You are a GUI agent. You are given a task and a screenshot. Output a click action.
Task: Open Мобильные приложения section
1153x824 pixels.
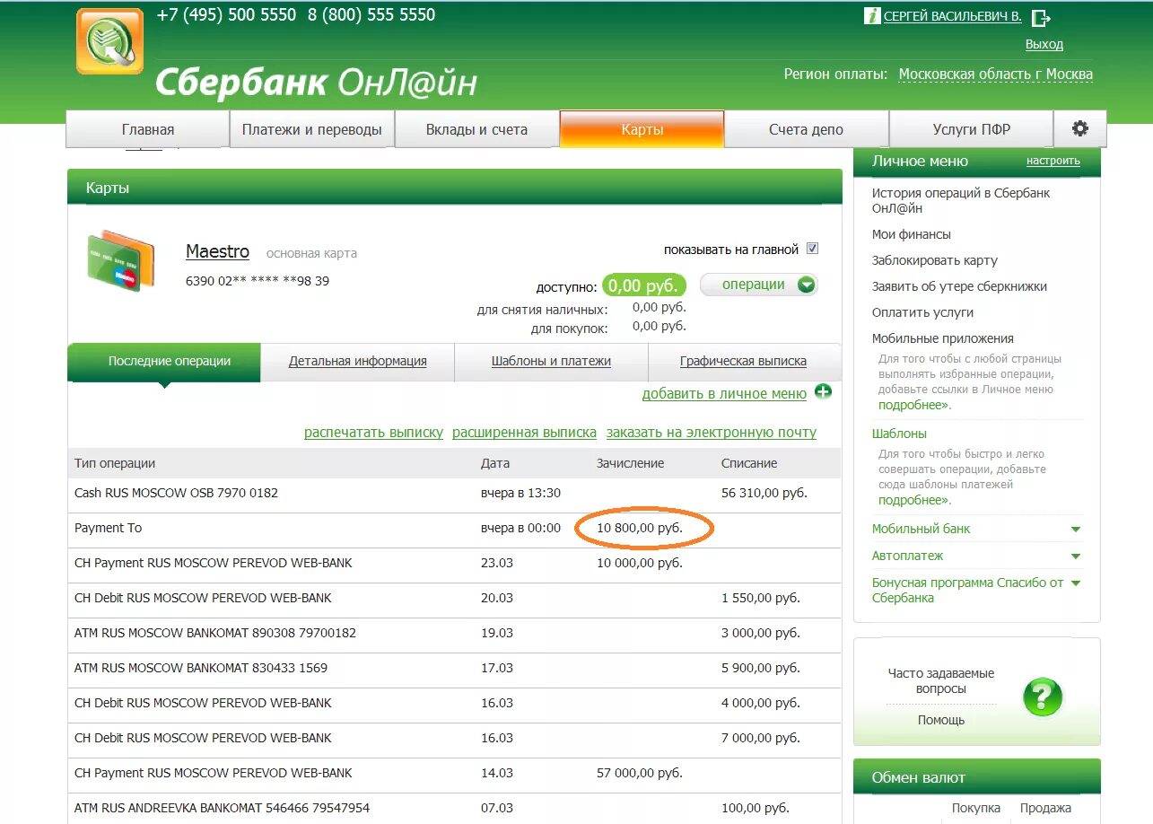pos(942,338)
